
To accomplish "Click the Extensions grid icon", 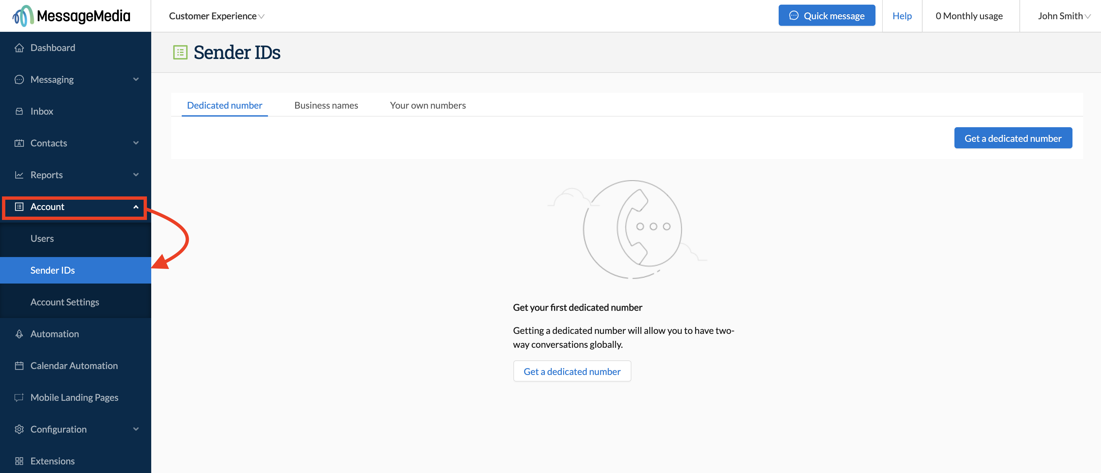I will (x=19, y=461).
